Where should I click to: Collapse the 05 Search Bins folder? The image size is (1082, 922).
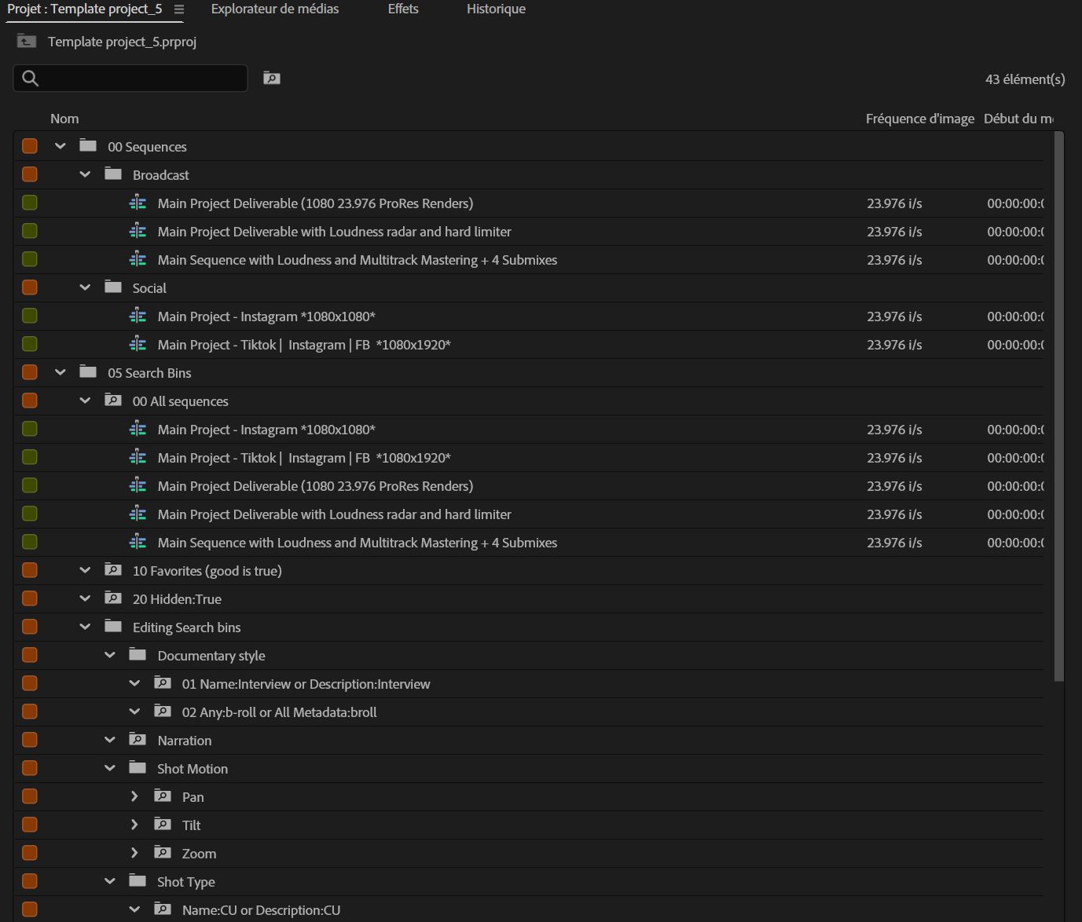point(61,372)
